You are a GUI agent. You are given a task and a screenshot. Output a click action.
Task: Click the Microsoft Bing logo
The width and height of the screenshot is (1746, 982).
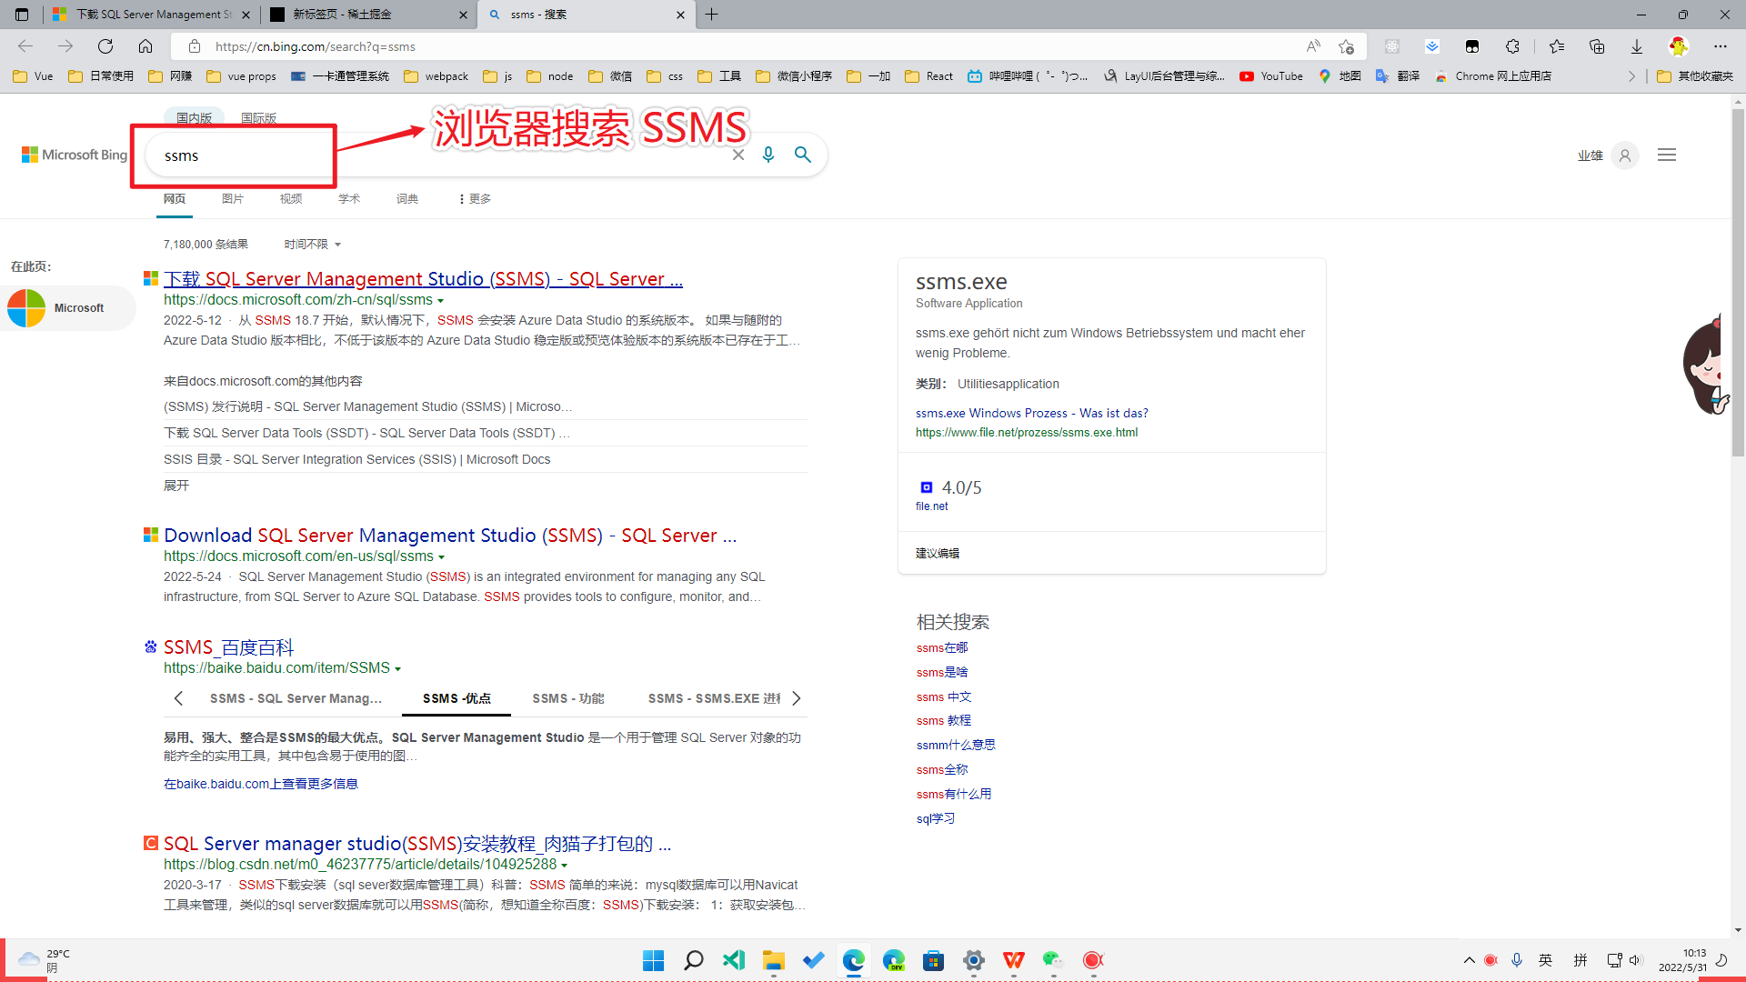pyautogui.click(x=75, y=155)
